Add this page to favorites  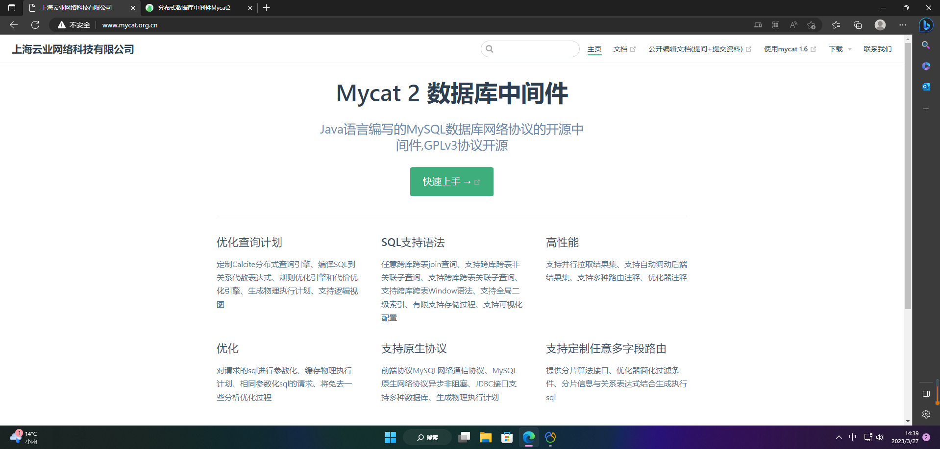(x=811, y=25)
